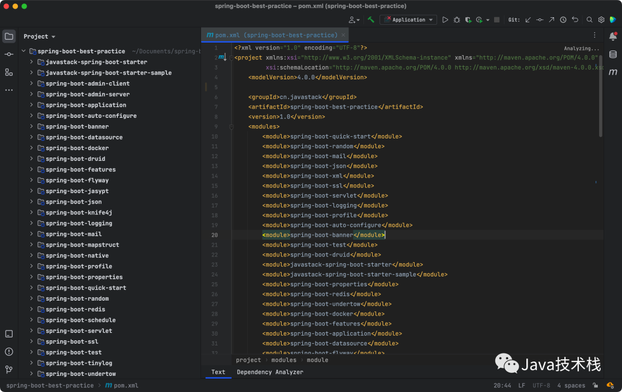Expand spring-boot-knife4j folder

(31, 212)
